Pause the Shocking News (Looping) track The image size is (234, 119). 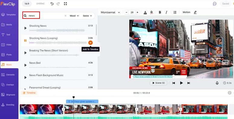[x=25, y=41]
